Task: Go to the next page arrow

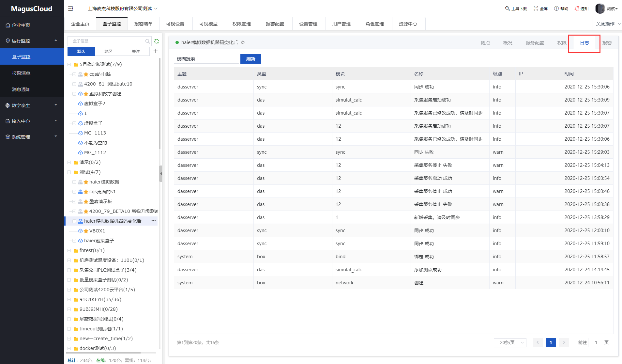Action: 564,342
